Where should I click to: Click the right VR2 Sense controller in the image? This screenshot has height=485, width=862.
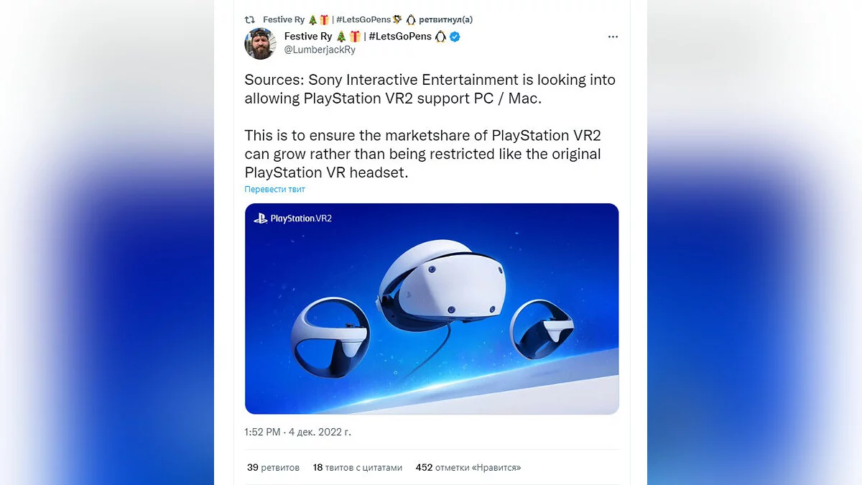(542, 329)
